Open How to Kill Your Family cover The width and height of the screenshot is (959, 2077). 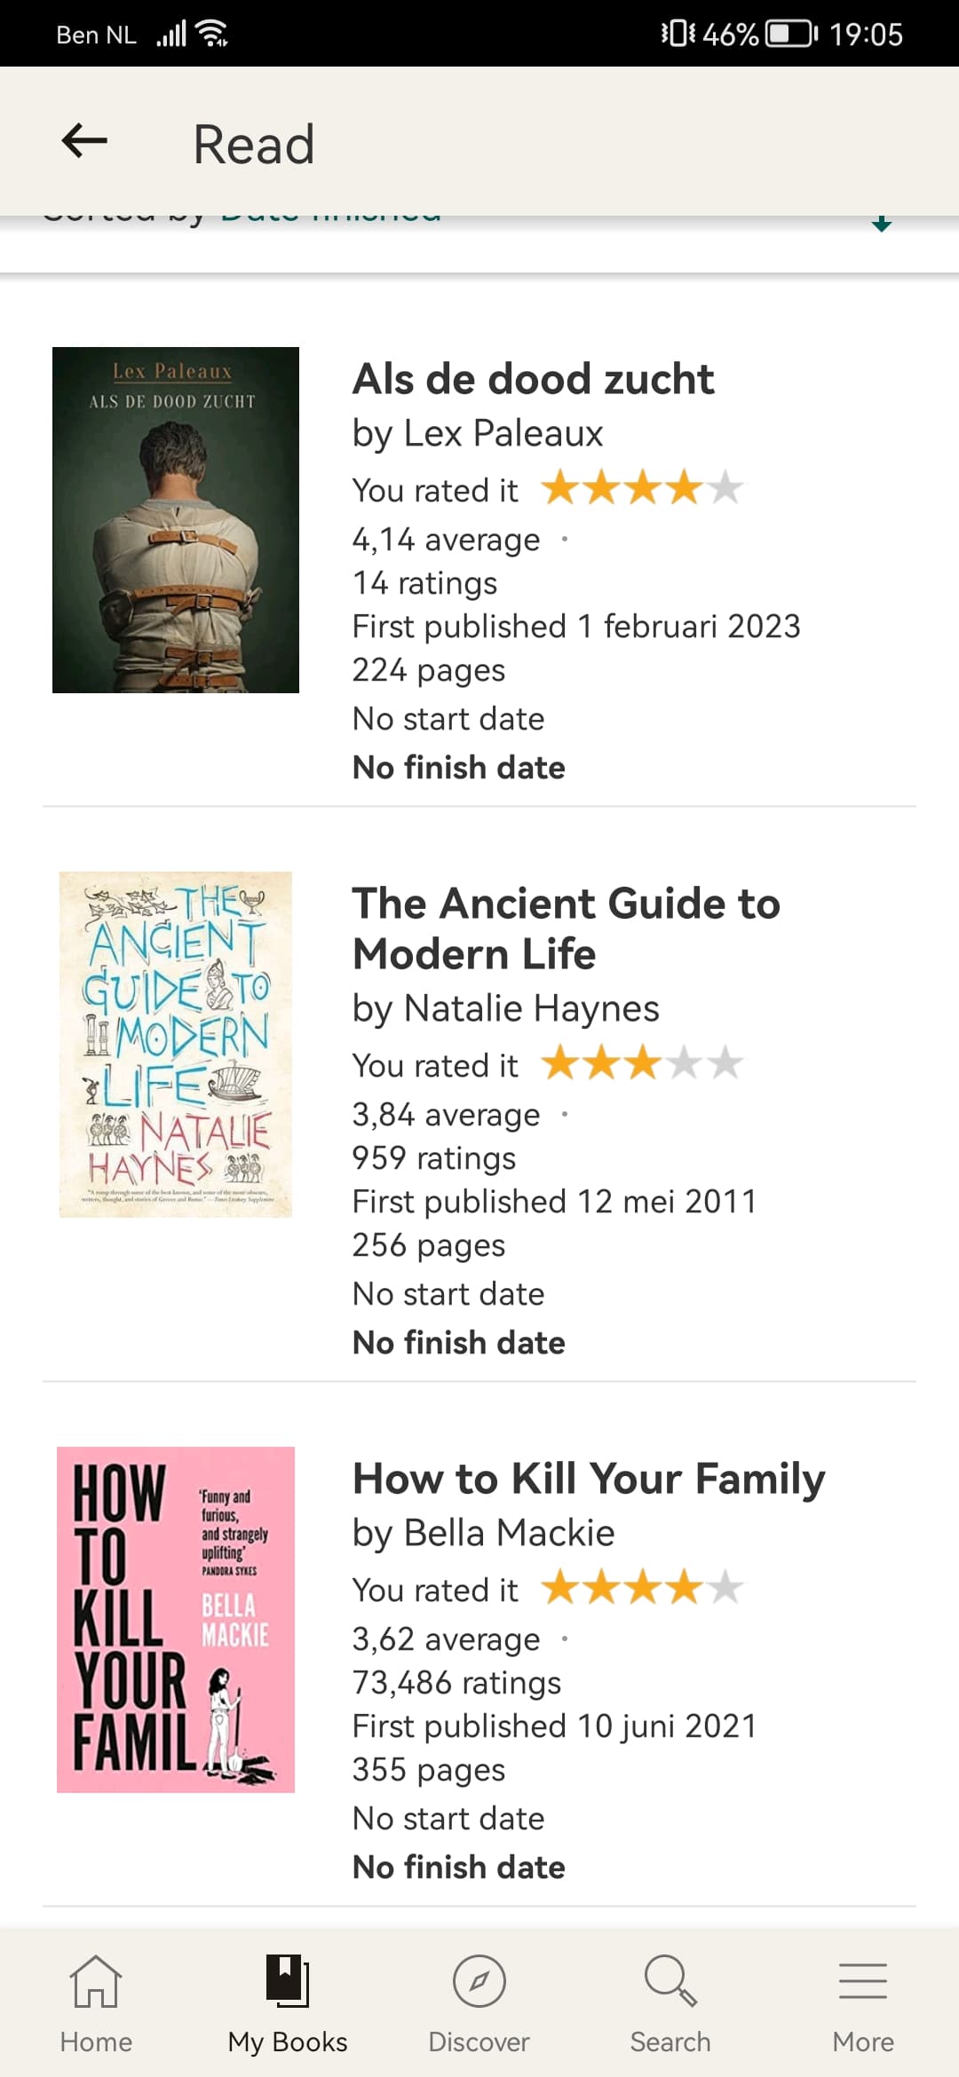[176, 1619]
